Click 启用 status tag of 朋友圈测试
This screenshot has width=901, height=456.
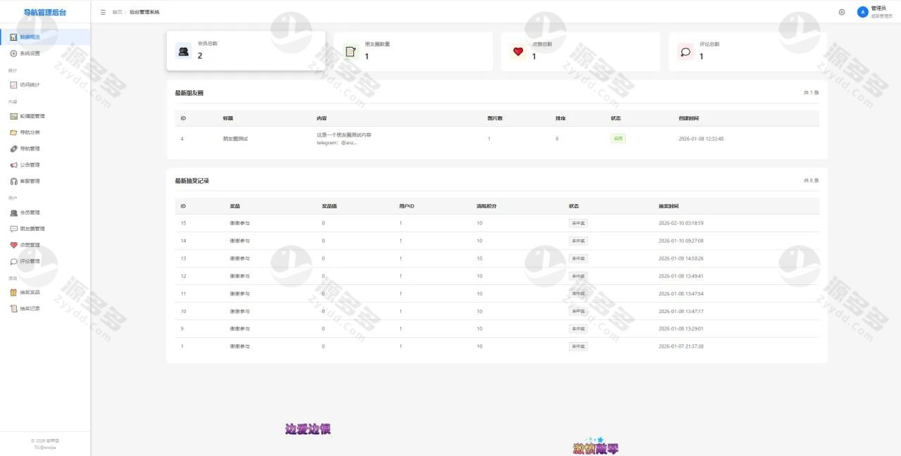[618, 139]
